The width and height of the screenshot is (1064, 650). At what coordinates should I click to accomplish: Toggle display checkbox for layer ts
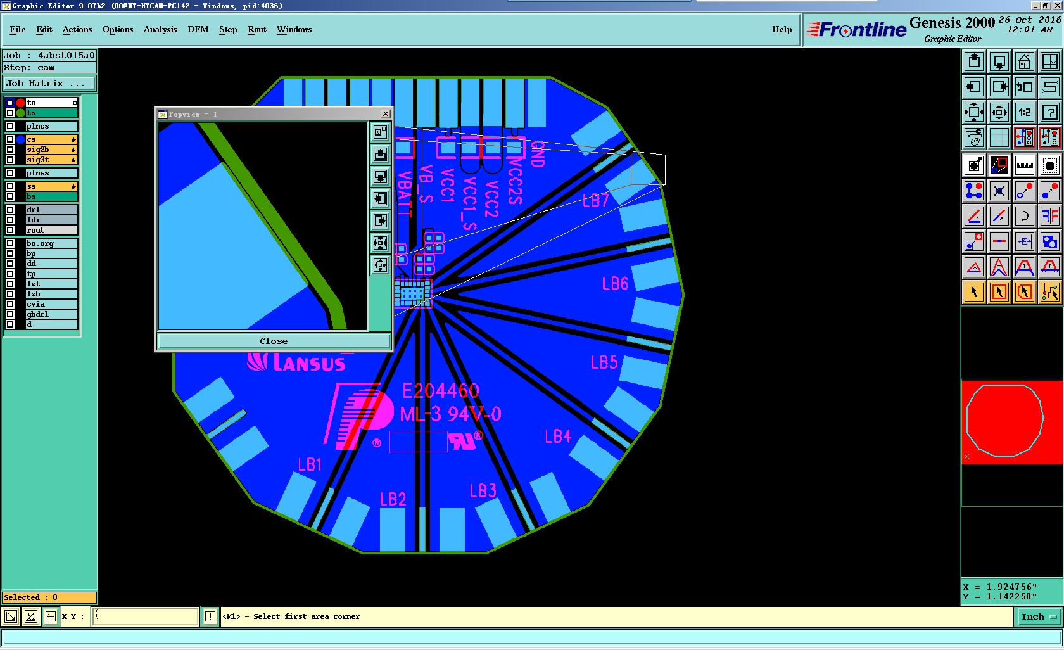coord(9,113)
